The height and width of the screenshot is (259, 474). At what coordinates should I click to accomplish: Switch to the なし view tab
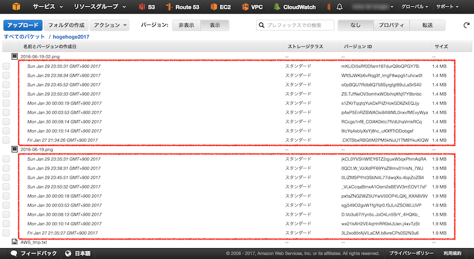click(355, 25)
